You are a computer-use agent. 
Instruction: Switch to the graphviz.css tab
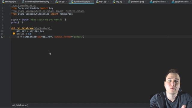coord(159,2)
